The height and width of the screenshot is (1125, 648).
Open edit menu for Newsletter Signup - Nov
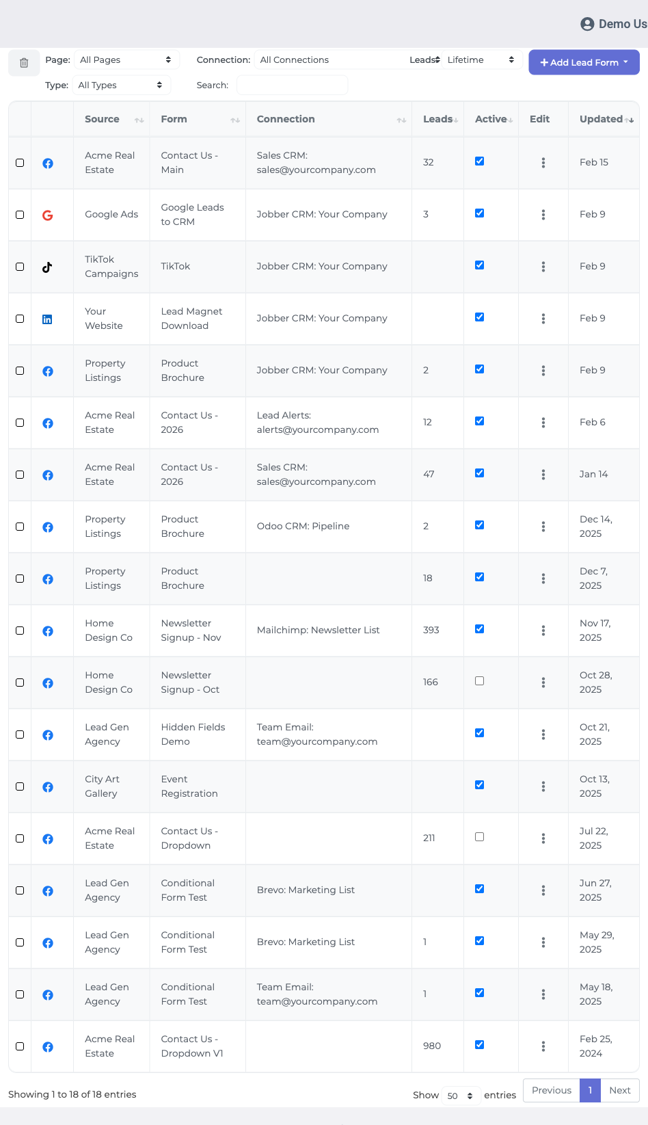click(543, 631)
